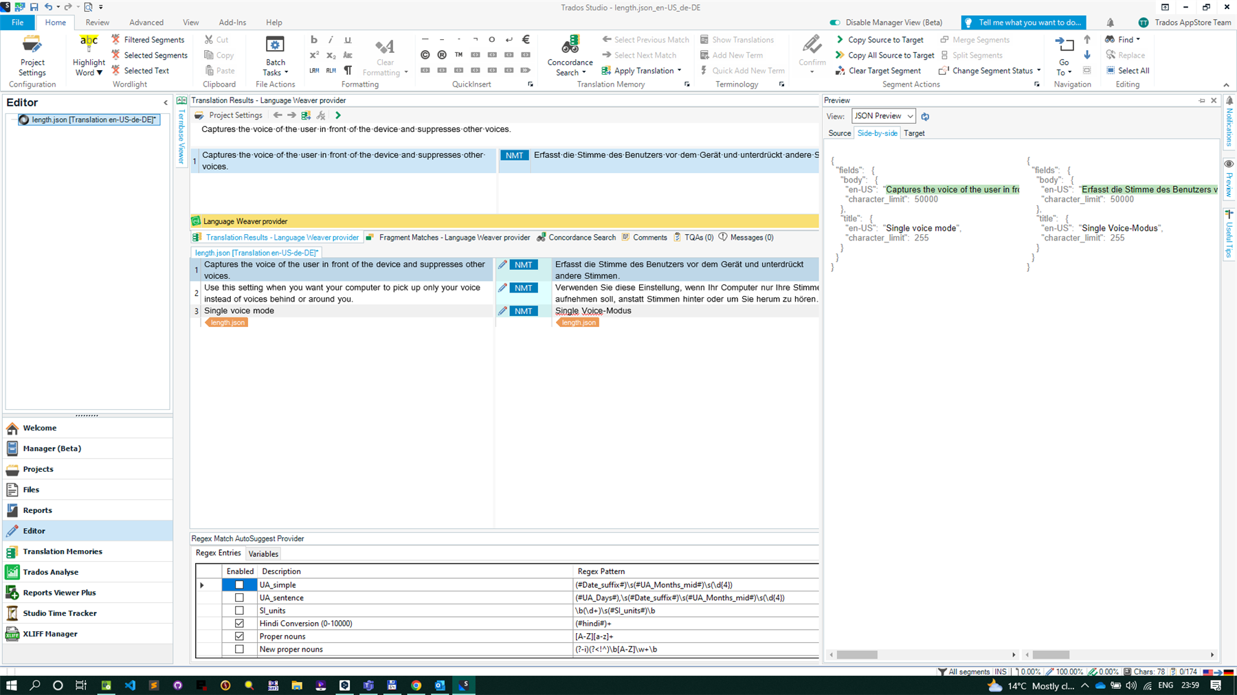
Task: Click Copy All Source to Target
Action: tap(885, 55)
